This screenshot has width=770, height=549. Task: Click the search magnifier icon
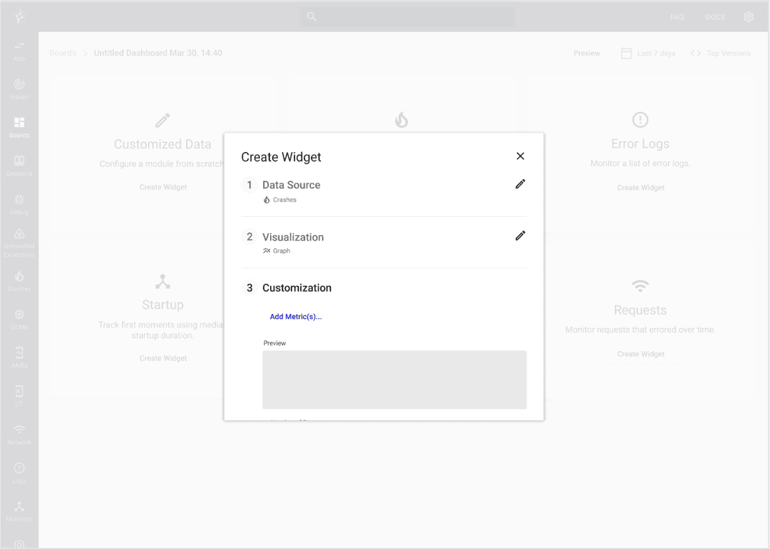pos(312,17)
